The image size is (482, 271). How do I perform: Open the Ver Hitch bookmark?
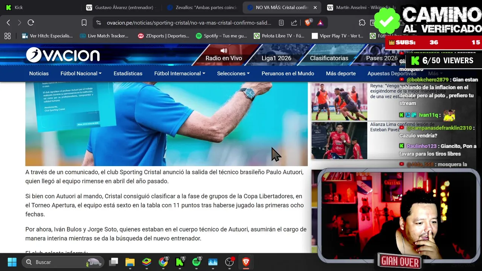pyautogui.click(x=47, y=36)
